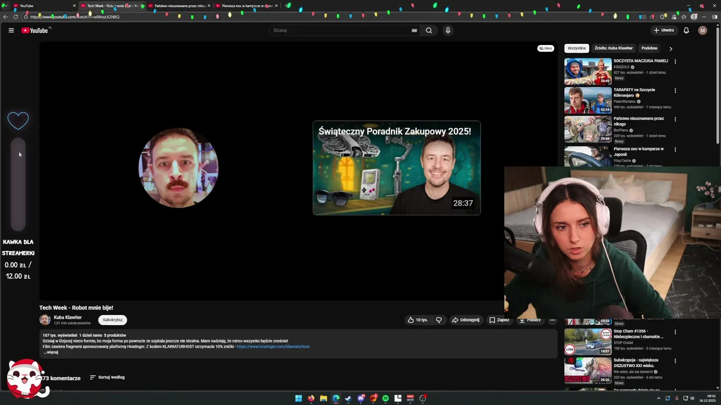Open more actions menu under video

pos(553,320)
